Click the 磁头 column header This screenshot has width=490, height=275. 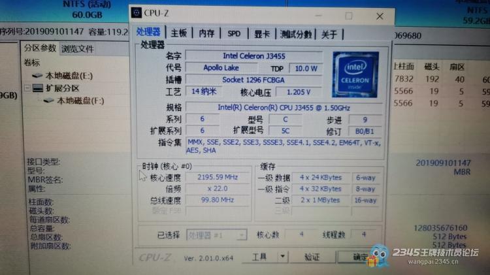(432, 66)
